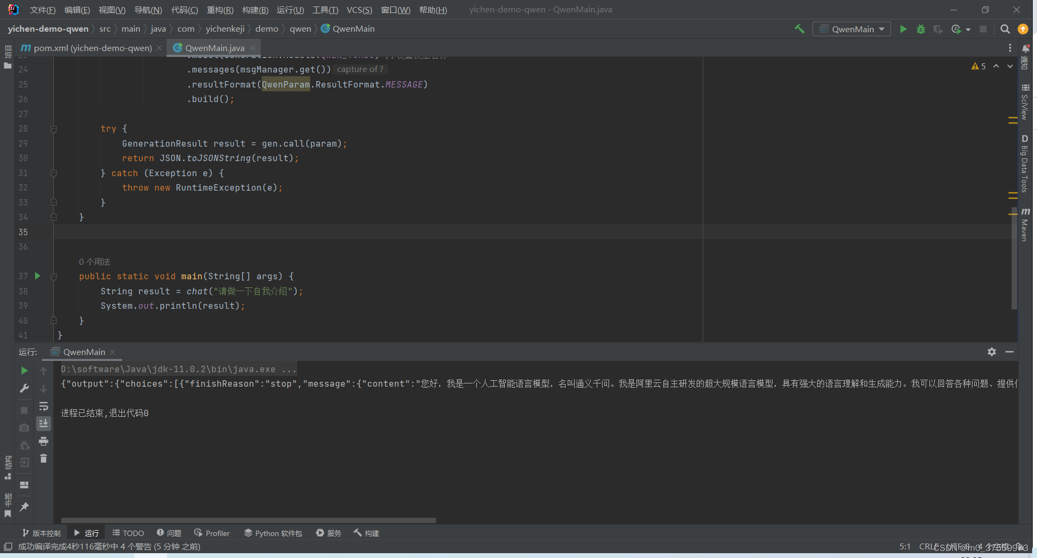Close the QwenMain run tab
1037x558 pixels.
coord(112,352)
